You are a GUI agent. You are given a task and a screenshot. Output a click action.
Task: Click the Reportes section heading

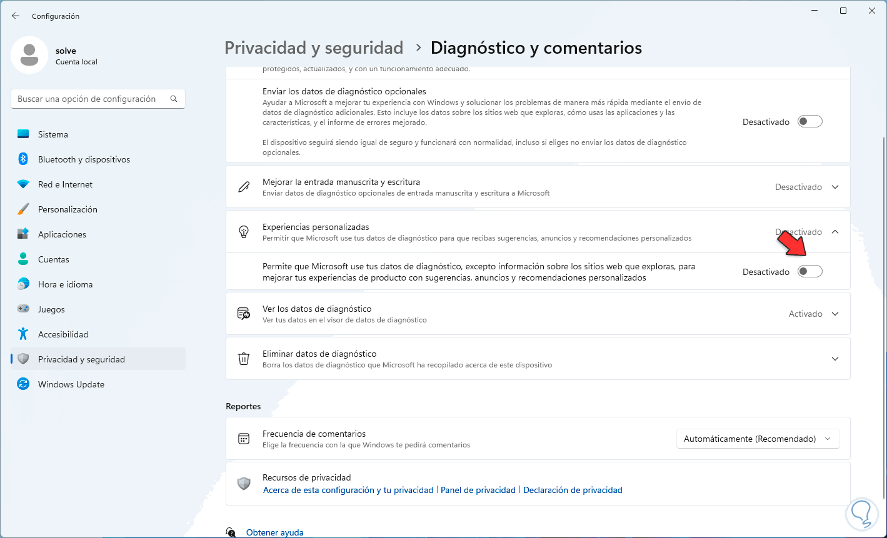click(243, 406)
